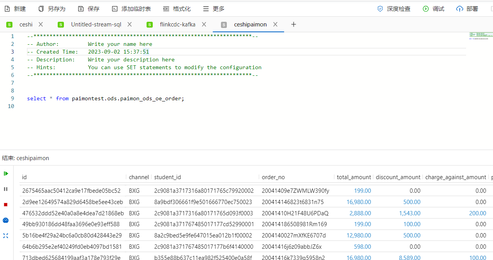Open the Untitled-stream-sql tab
493x260 pixels.
(96, 24)
